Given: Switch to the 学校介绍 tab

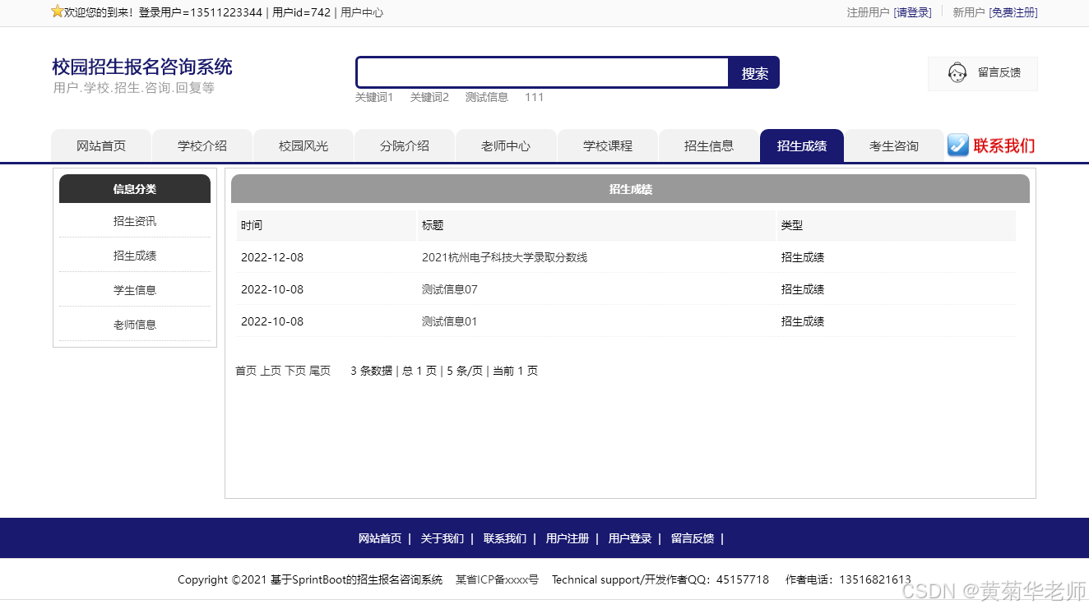Looking at the screenshot, I should [x=202, y=145].
